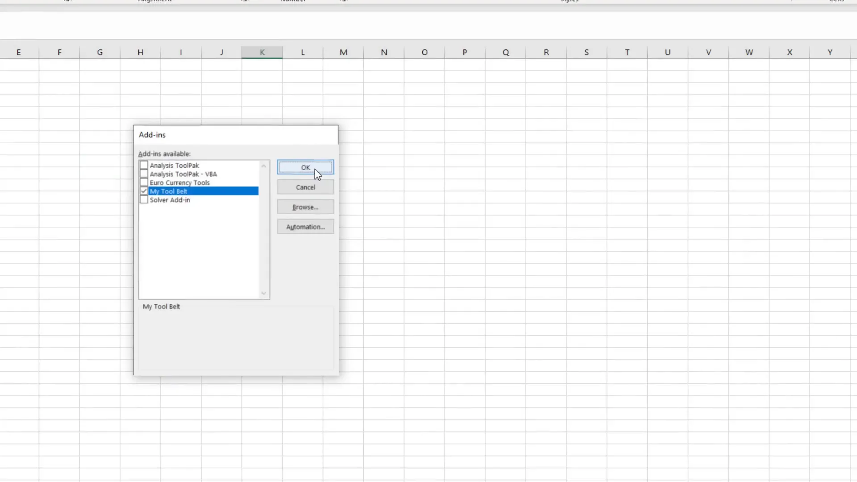Select column K header
The width and height of the screenshot is (857, 482).
[262, 52]
